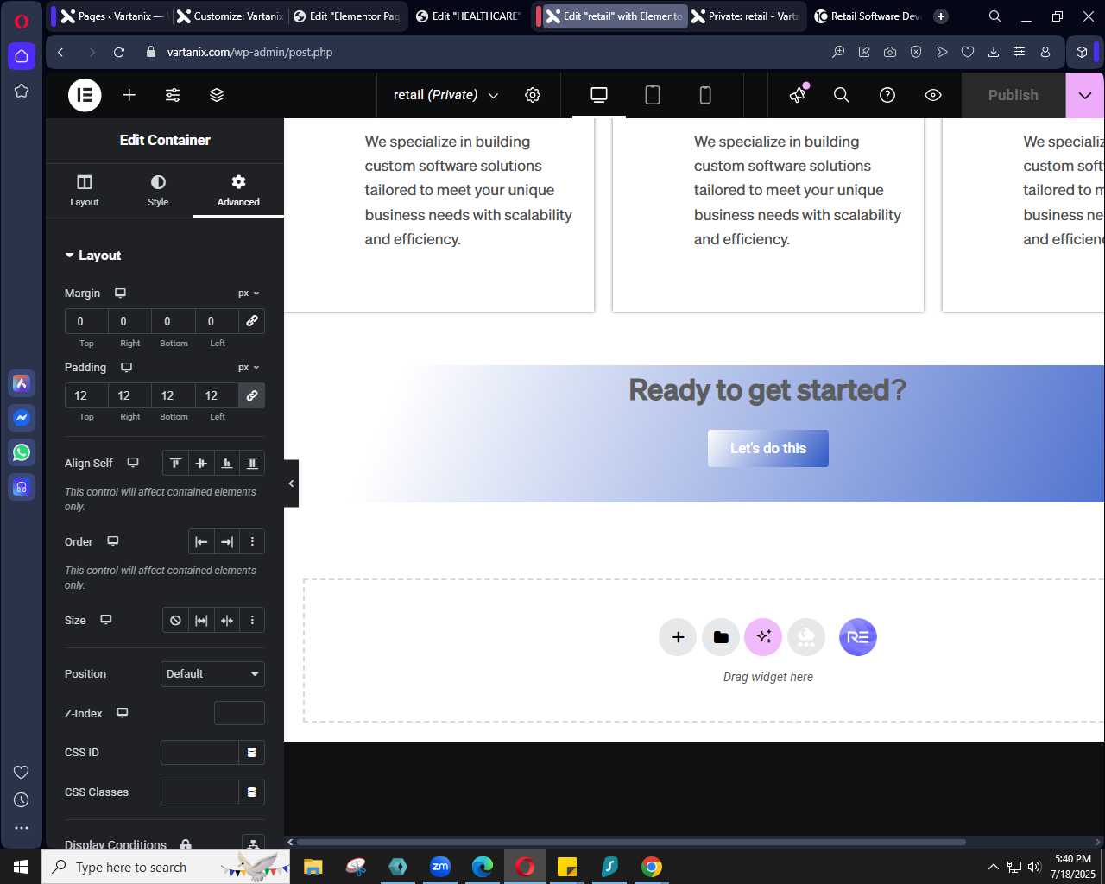
Task: Change Align Self responsive device icon
Action: pos(133,463)
